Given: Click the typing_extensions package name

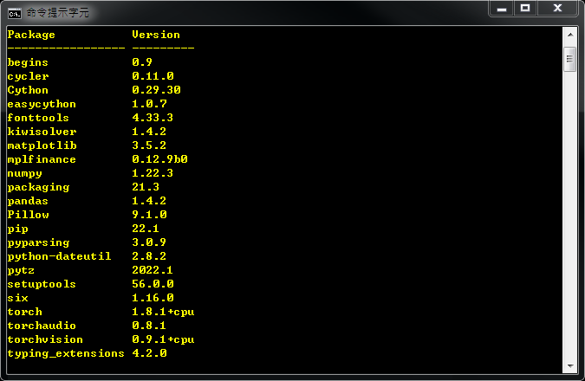Looking at the screenshot, I should point(66,353).
